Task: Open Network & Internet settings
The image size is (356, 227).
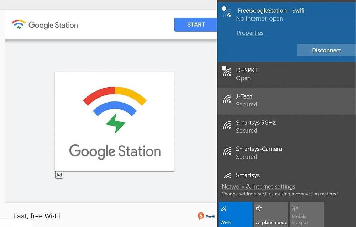Action: coord(258,186)
